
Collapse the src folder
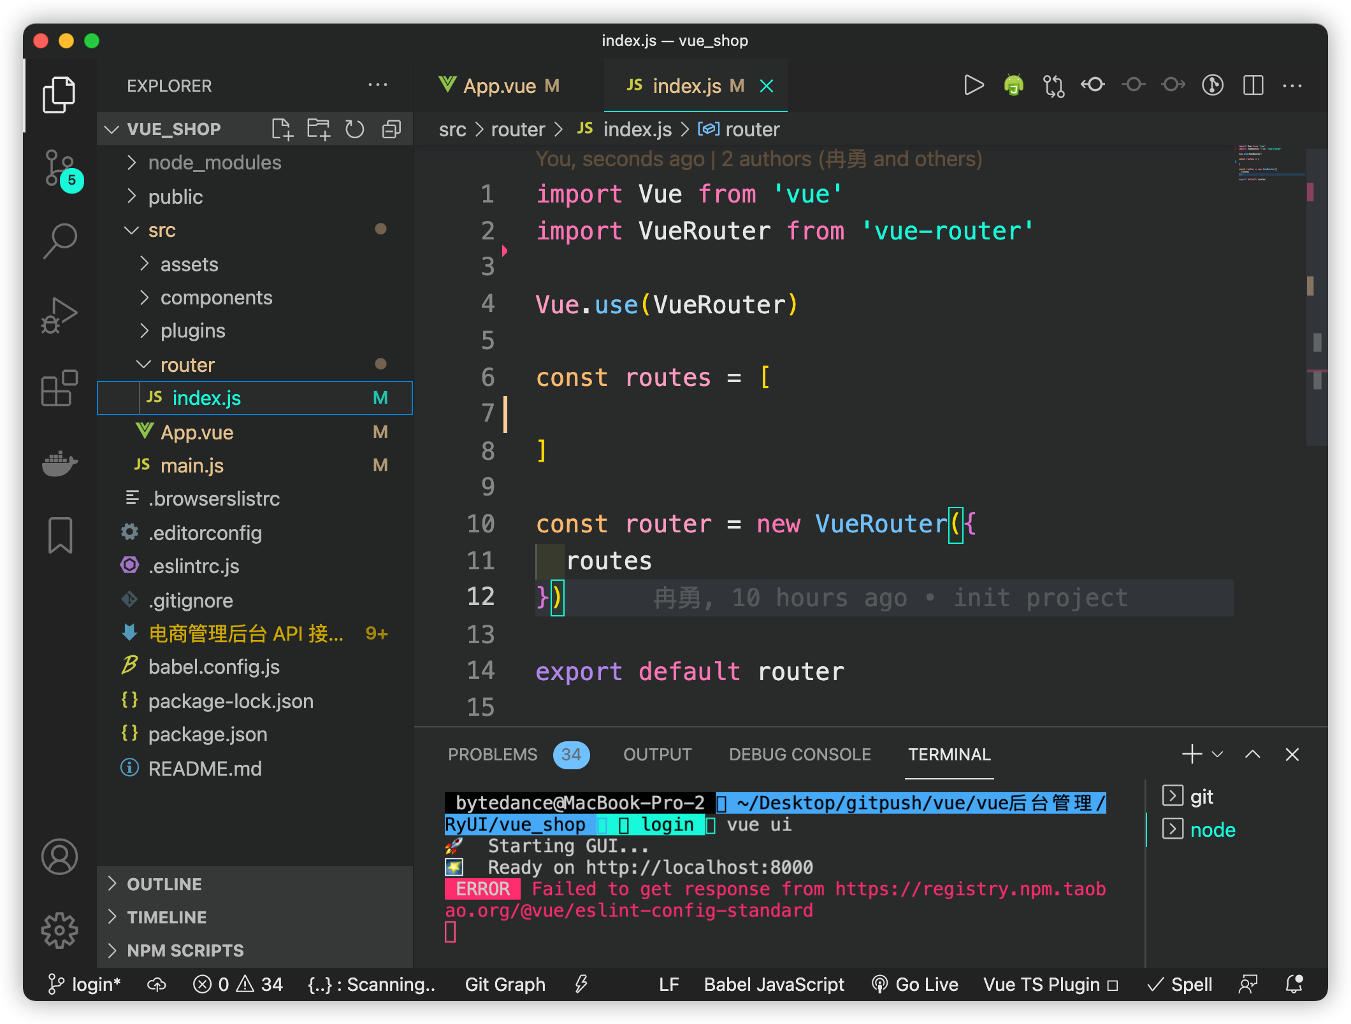[x=255, y=231]
